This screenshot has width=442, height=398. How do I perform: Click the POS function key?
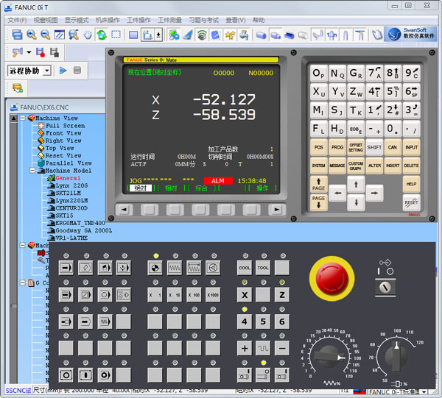318,147
